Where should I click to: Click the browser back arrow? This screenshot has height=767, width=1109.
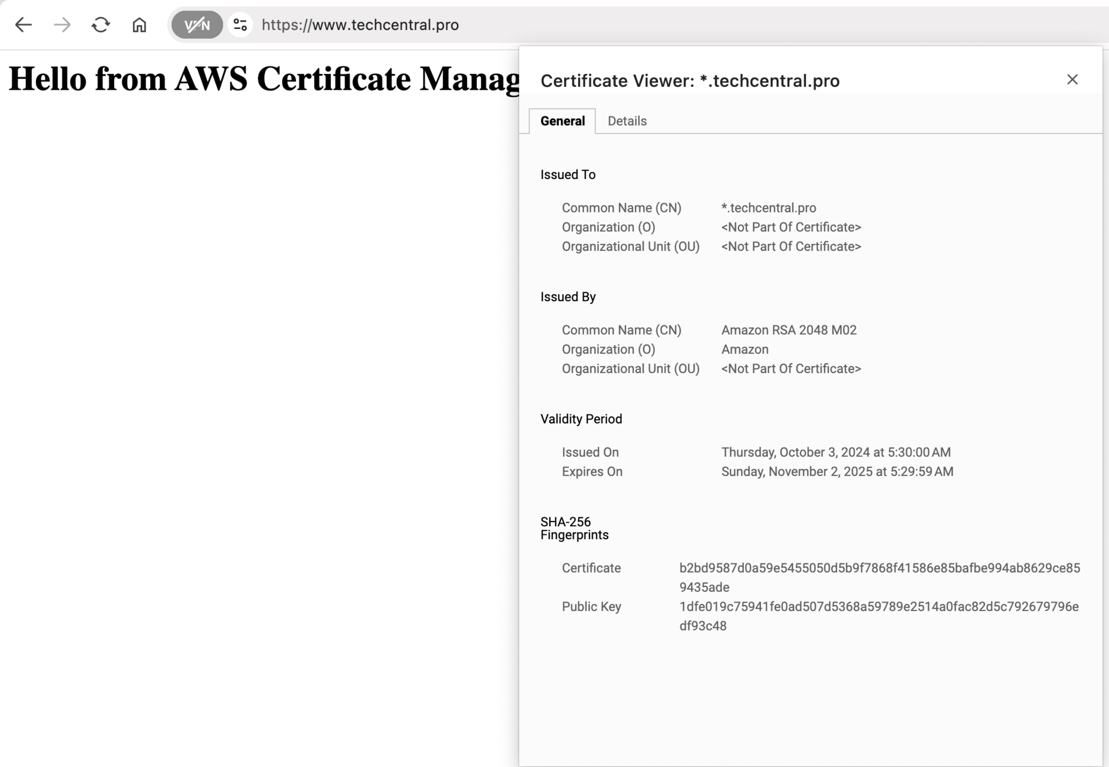pos(23,25)
